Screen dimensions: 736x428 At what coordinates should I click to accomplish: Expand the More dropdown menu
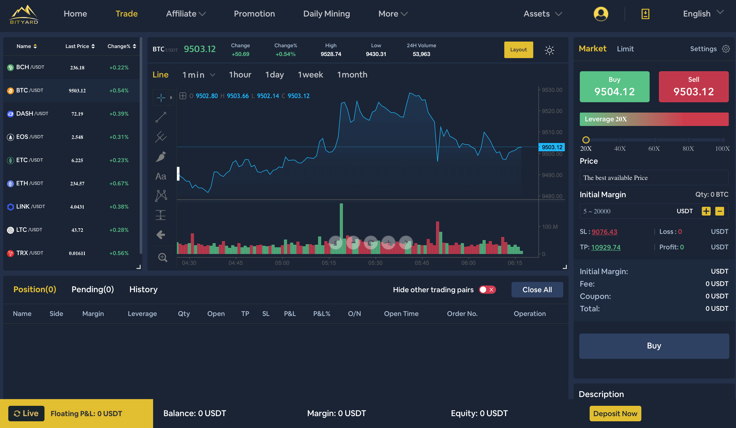393,14
